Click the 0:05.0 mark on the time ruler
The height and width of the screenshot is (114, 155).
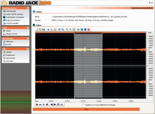pos(51,101)
